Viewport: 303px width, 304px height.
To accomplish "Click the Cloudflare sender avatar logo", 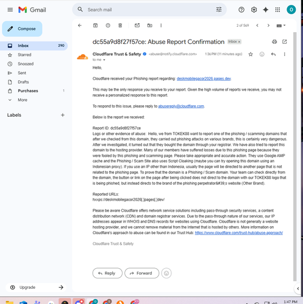I will [82, 57].
